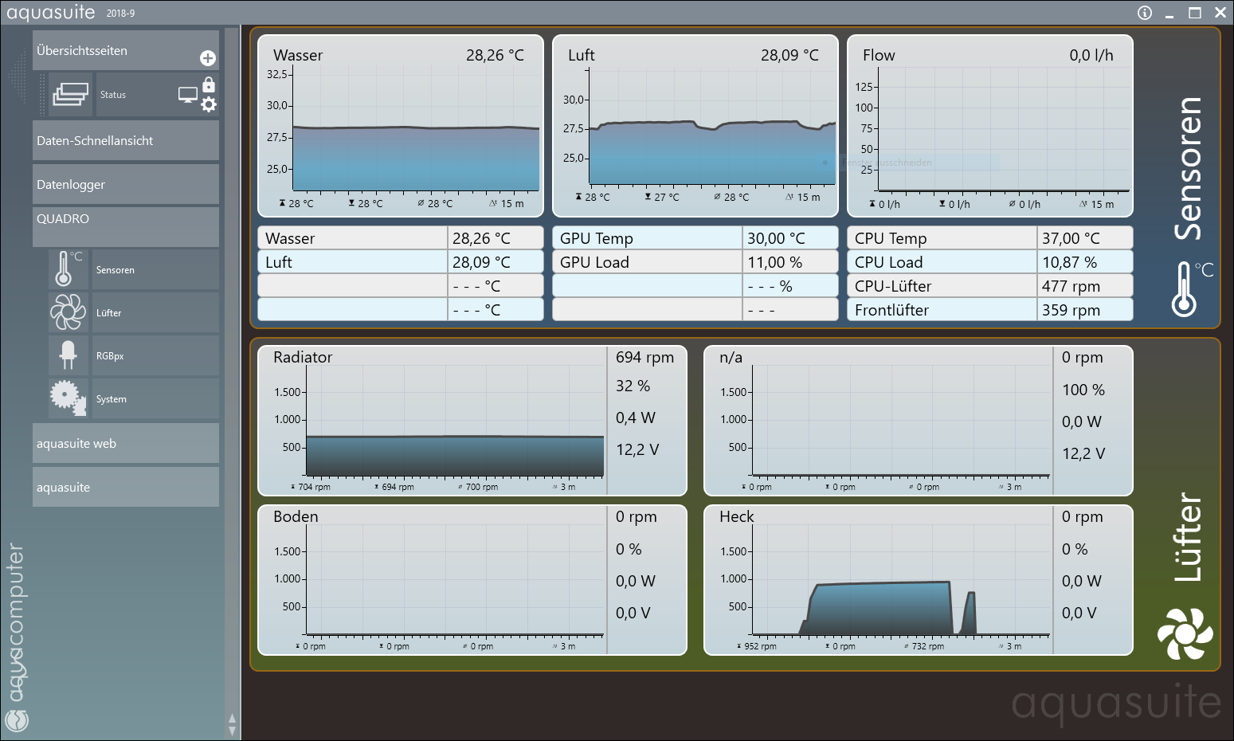The width and height of the screenshot is (1234, 741).
Task: Click the GPU Temp label in the table
Action: 597,238
